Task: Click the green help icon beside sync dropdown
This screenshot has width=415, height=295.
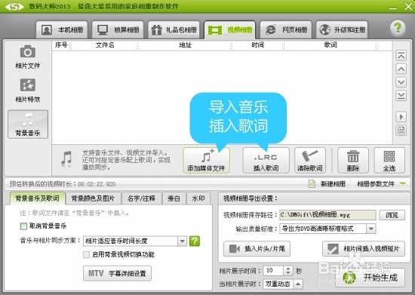Action: pos(195,241)
